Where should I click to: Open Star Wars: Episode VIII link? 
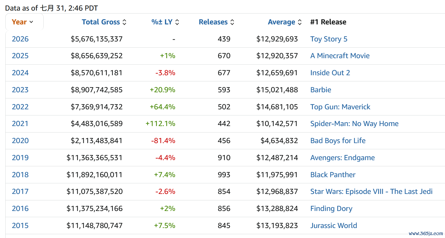tap(371, 192)
